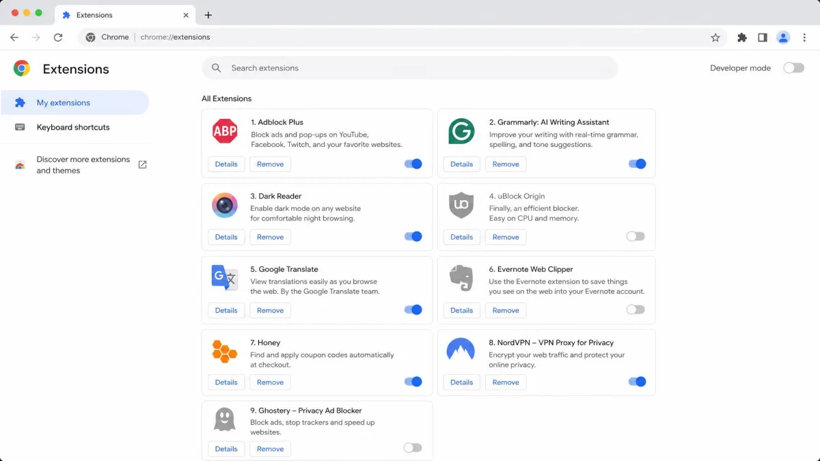
Task: Open Details for Ghostery
Action: click(x=226, y=449)
